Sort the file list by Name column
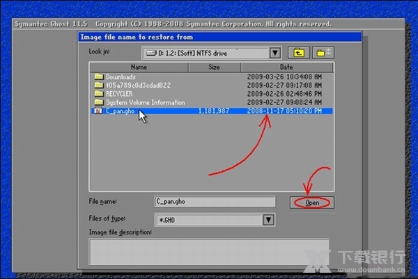The width and height of the screenshot is (418, 279). click(139, 67)
